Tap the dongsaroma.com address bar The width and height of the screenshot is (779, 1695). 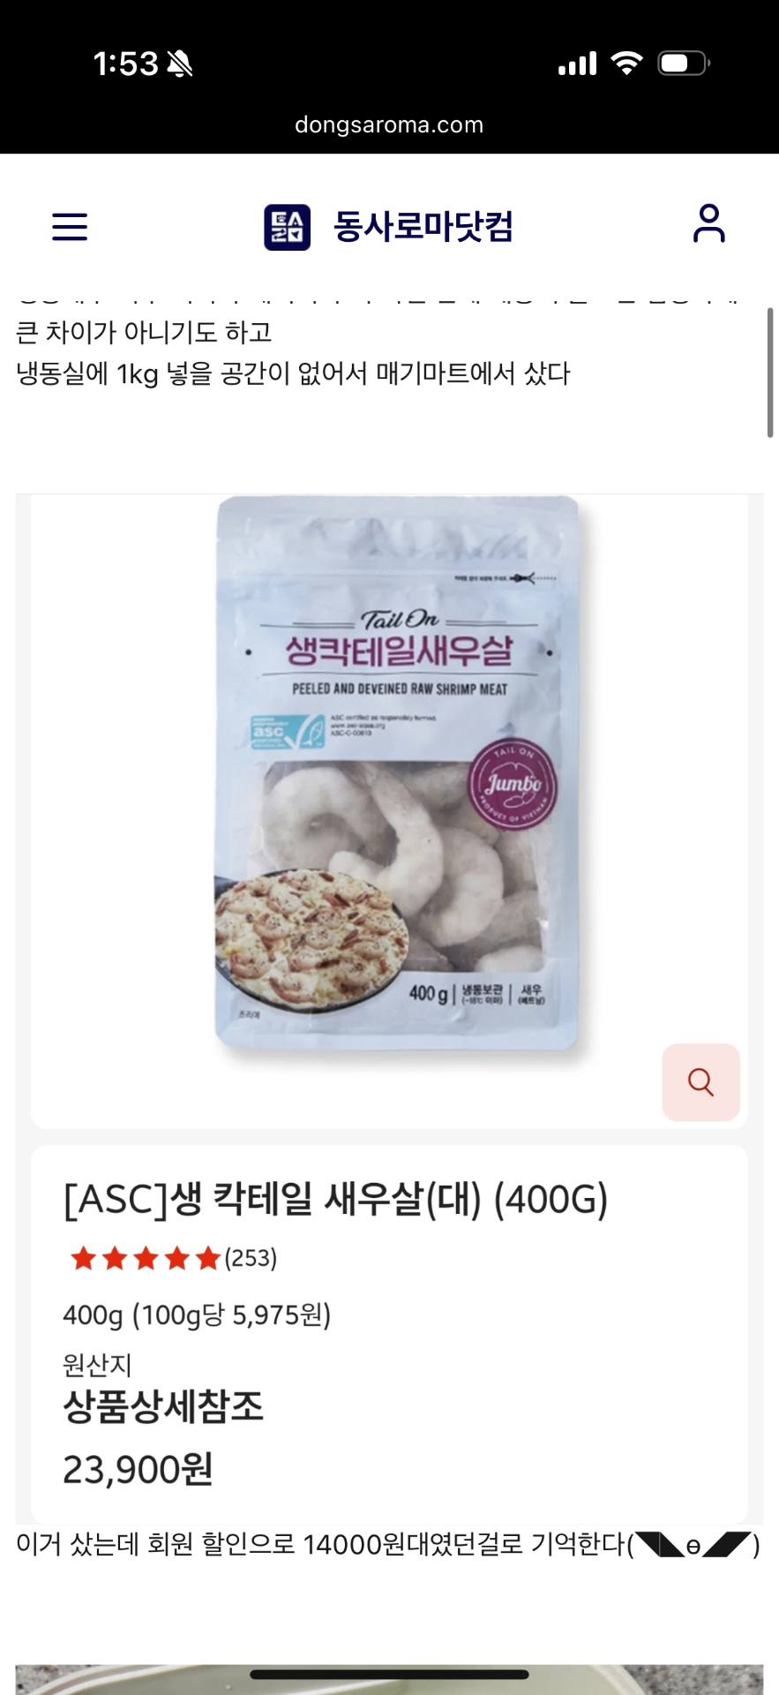389,124
